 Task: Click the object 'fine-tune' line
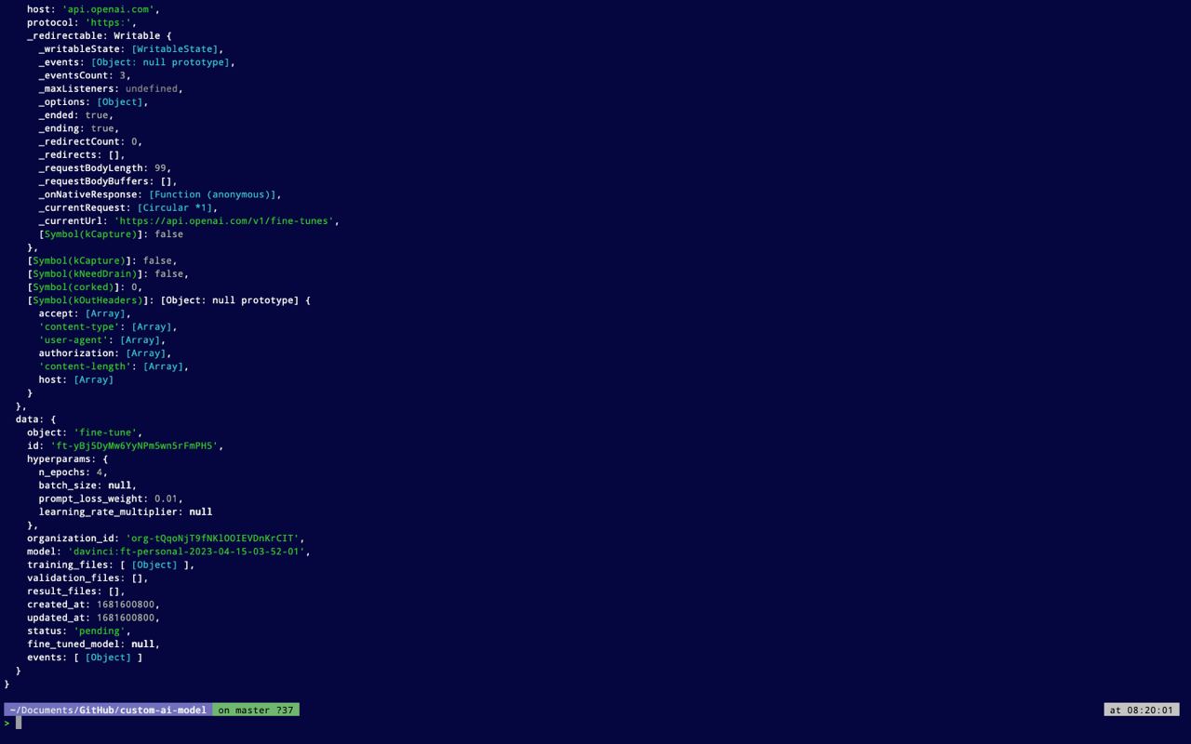[x=85, y=432]
